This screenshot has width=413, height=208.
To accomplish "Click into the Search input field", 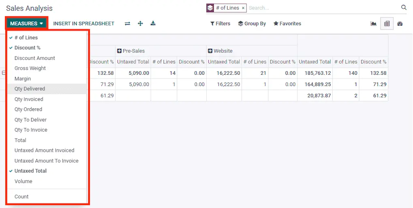I will pos(320,8).
